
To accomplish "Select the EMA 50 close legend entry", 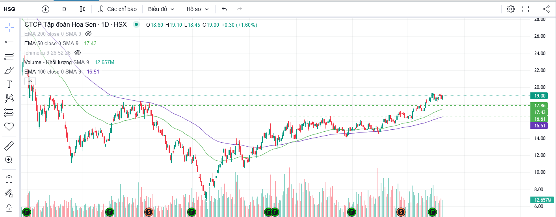I will coord(51,43).
